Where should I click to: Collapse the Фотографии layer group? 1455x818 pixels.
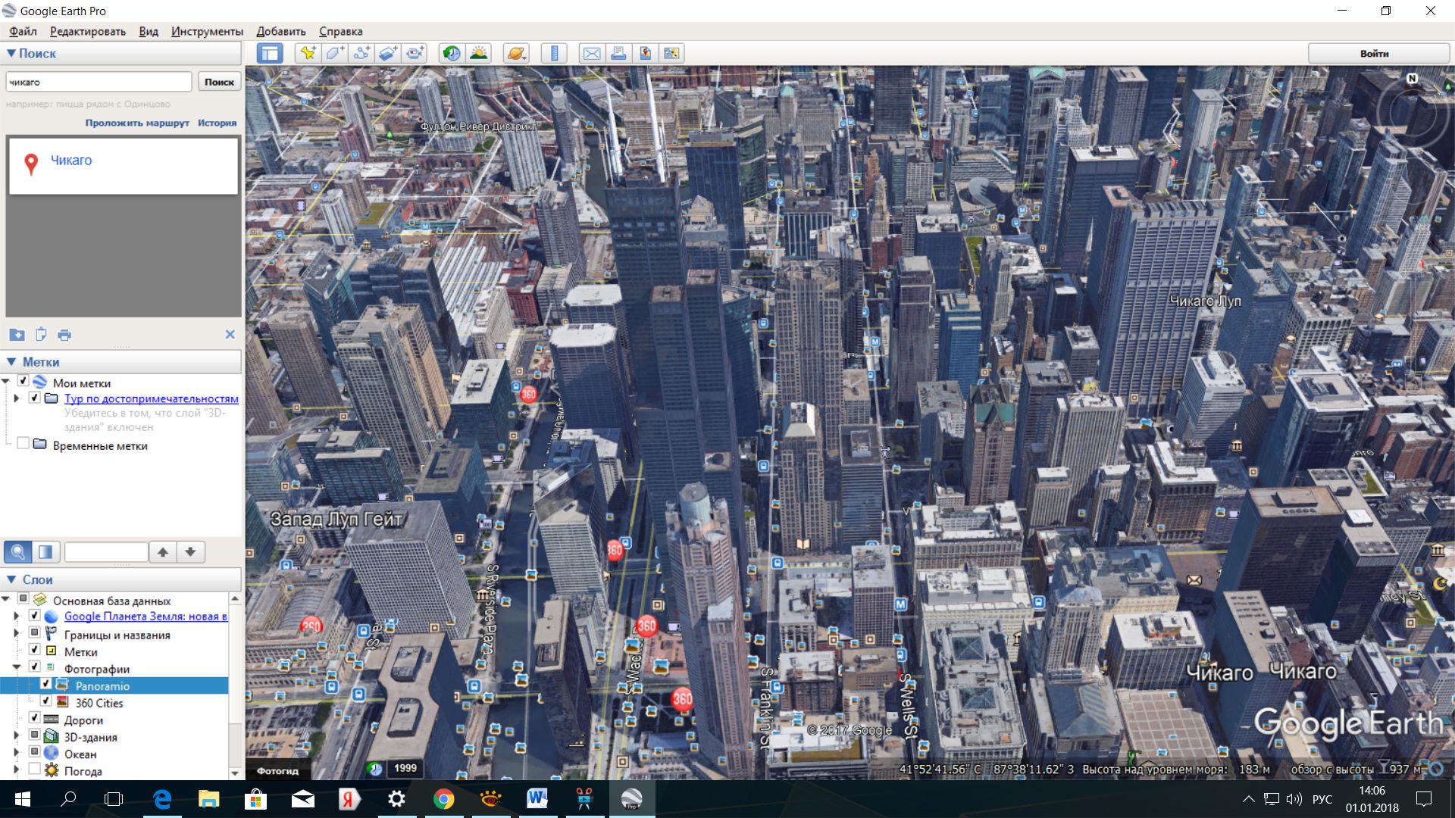pyautogui.click(x=17, y=667)
